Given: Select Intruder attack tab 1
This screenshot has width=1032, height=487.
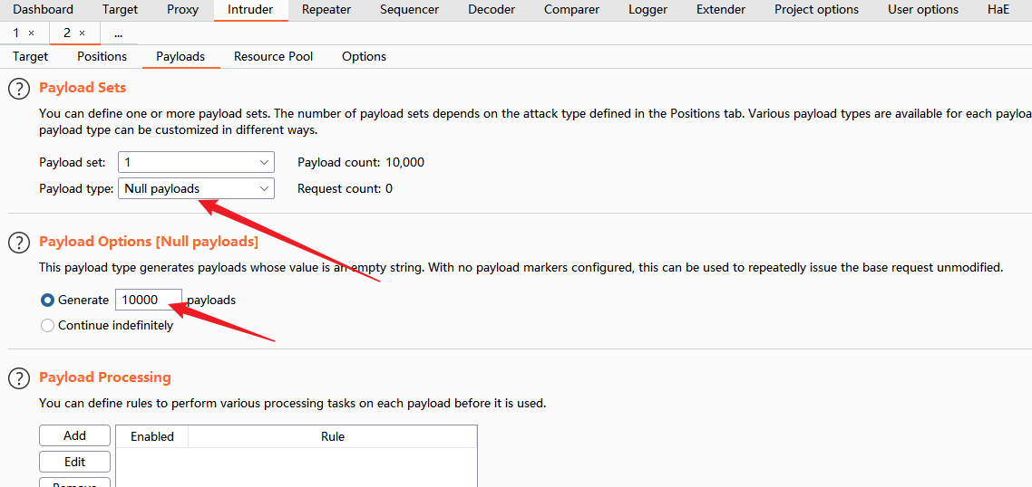Looking at the screenshot, I should pos(16,33).
